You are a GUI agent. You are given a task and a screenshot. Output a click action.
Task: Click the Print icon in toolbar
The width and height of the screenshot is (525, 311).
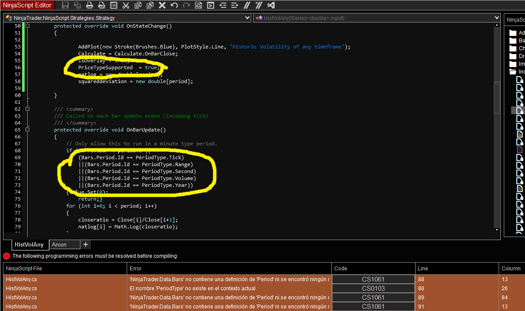90,5
